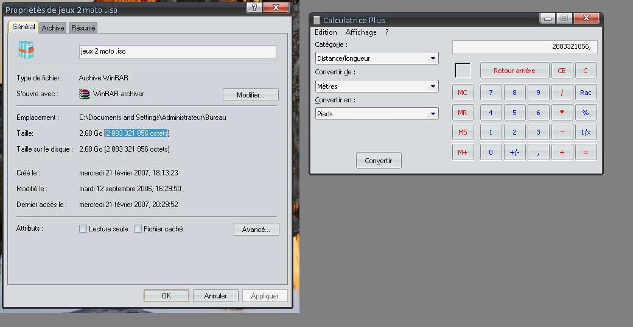The image size is (633, 327).
Task: Open the Affichage menu in calculator
Action: 361,32
